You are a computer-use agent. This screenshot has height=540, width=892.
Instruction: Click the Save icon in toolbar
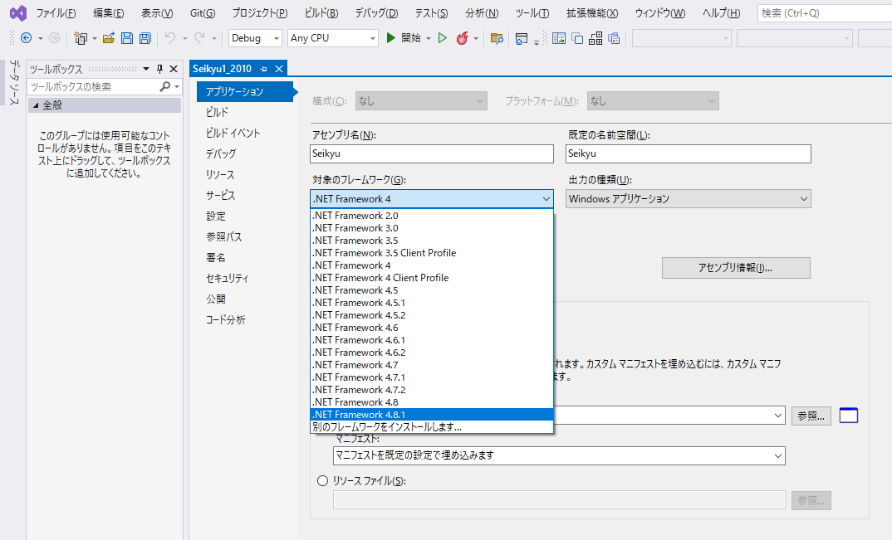127,38
